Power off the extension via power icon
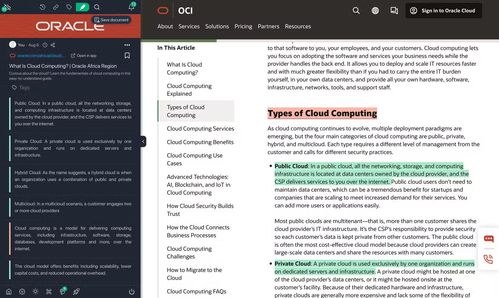 pos(132,292)
